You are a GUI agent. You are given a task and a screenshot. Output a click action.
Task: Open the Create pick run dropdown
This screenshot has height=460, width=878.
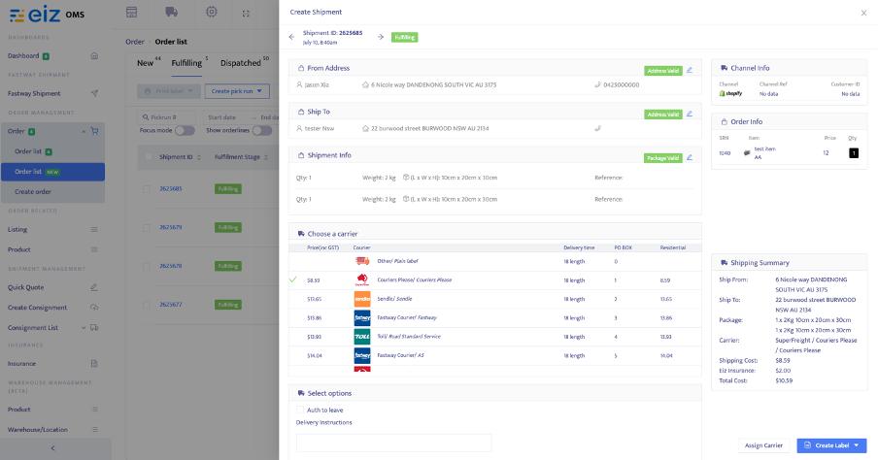(x=237, y=91)
